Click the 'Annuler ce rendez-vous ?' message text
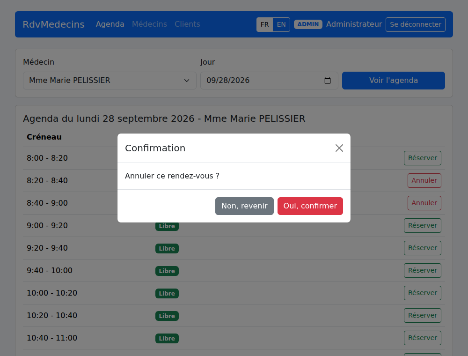The image size is (468, 356). point(172,176)
